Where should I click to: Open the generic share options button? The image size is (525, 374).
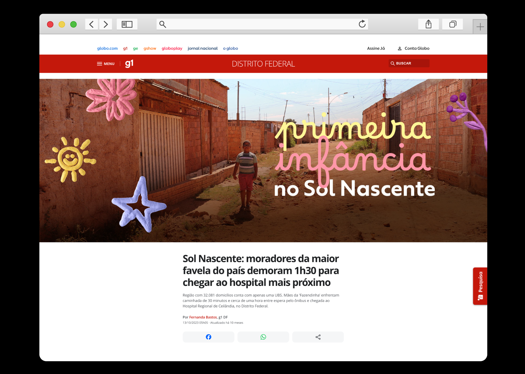(x=318, y=337)
